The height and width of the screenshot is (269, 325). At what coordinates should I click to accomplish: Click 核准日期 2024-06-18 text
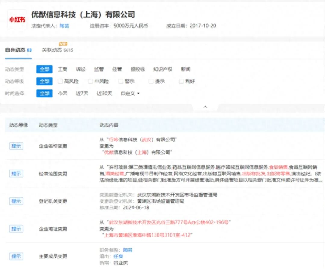coord(124,208)
